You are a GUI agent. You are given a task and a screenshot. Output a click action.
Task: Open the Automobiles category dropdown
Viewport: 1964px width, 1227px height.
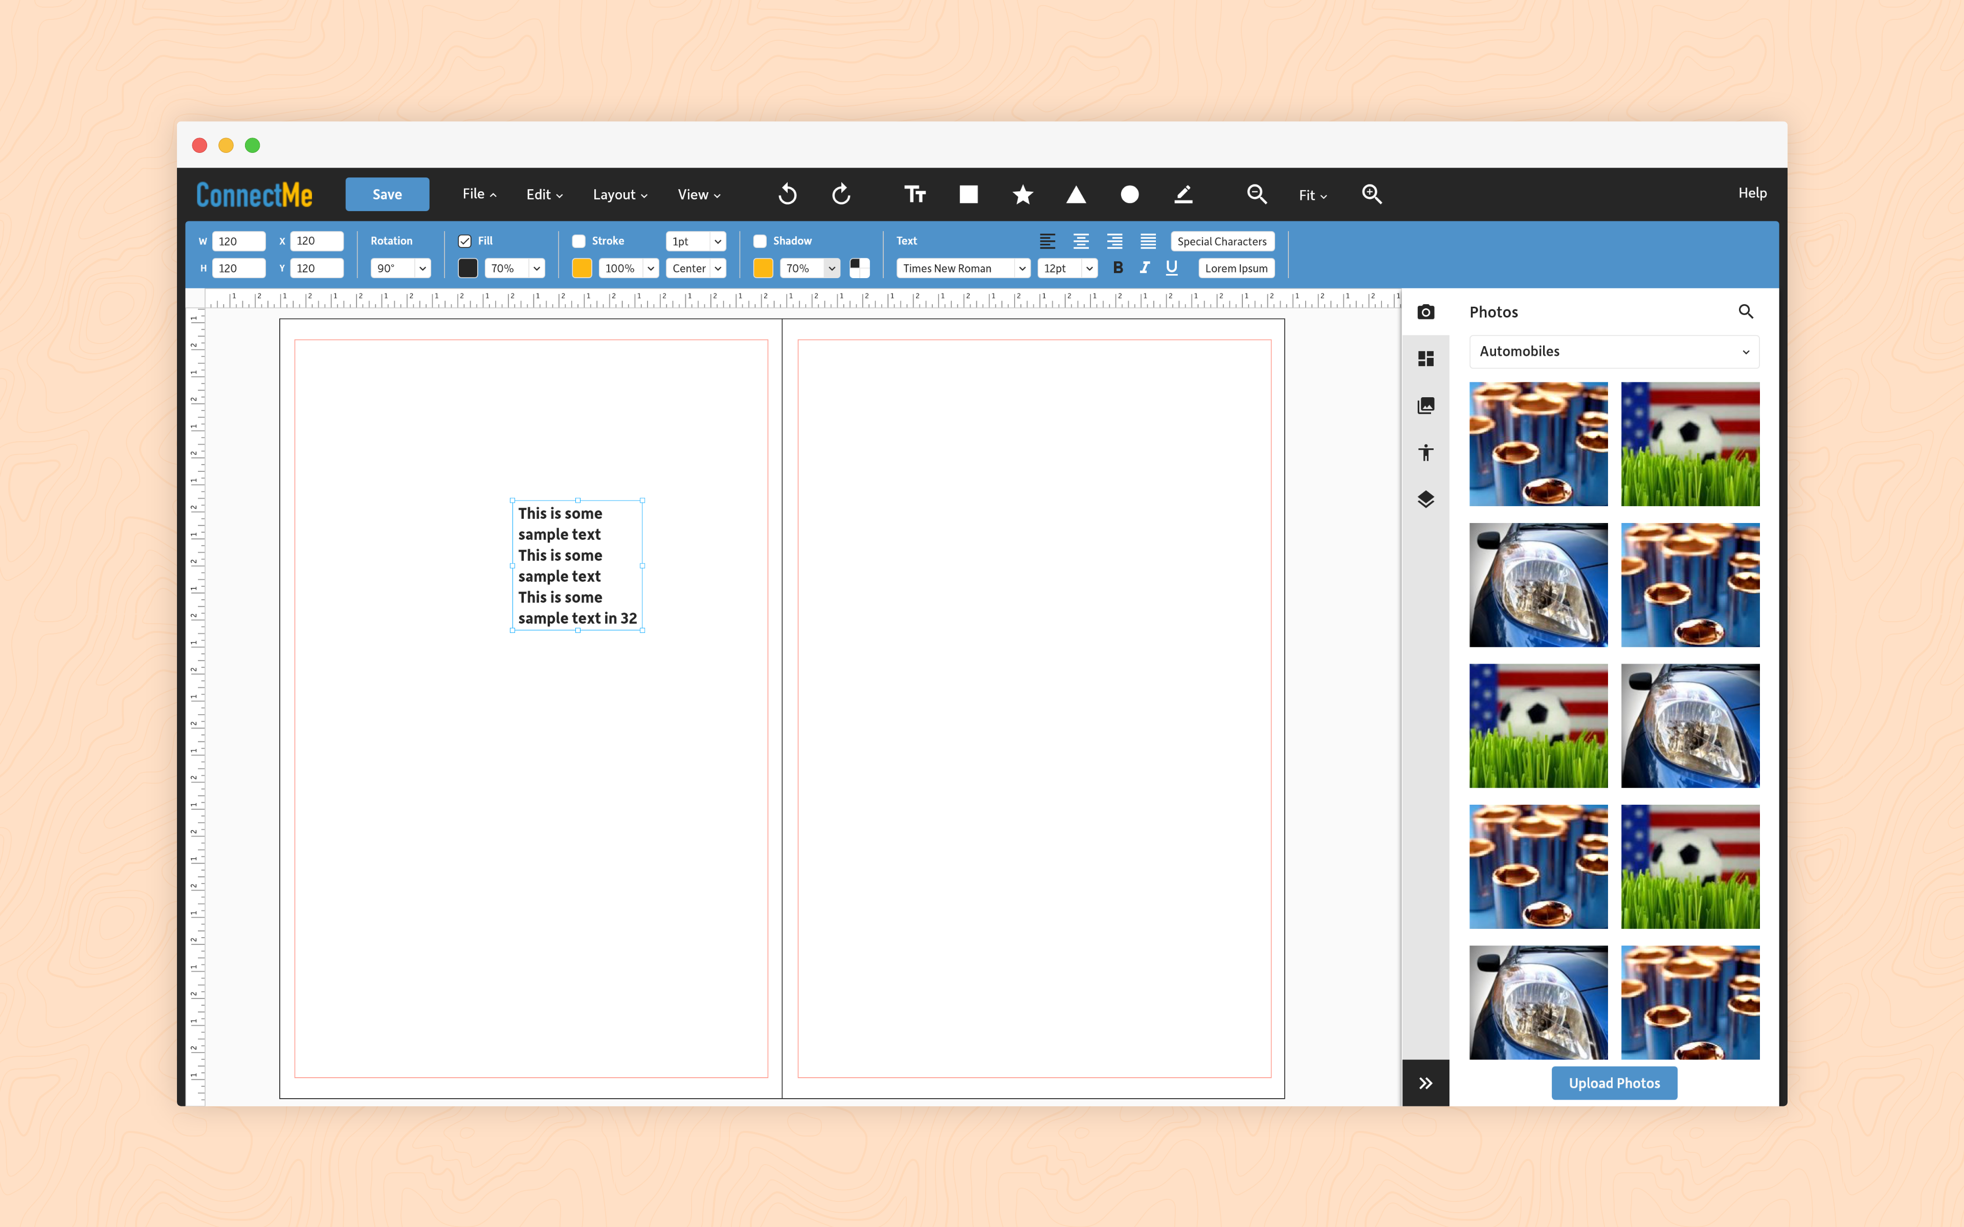[1614, 351]
